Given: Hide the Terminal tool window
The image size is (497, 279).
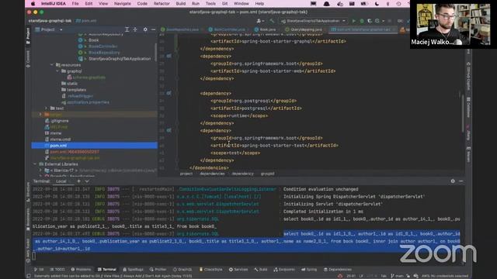Looking at the screenshot, I should point(461,181).
